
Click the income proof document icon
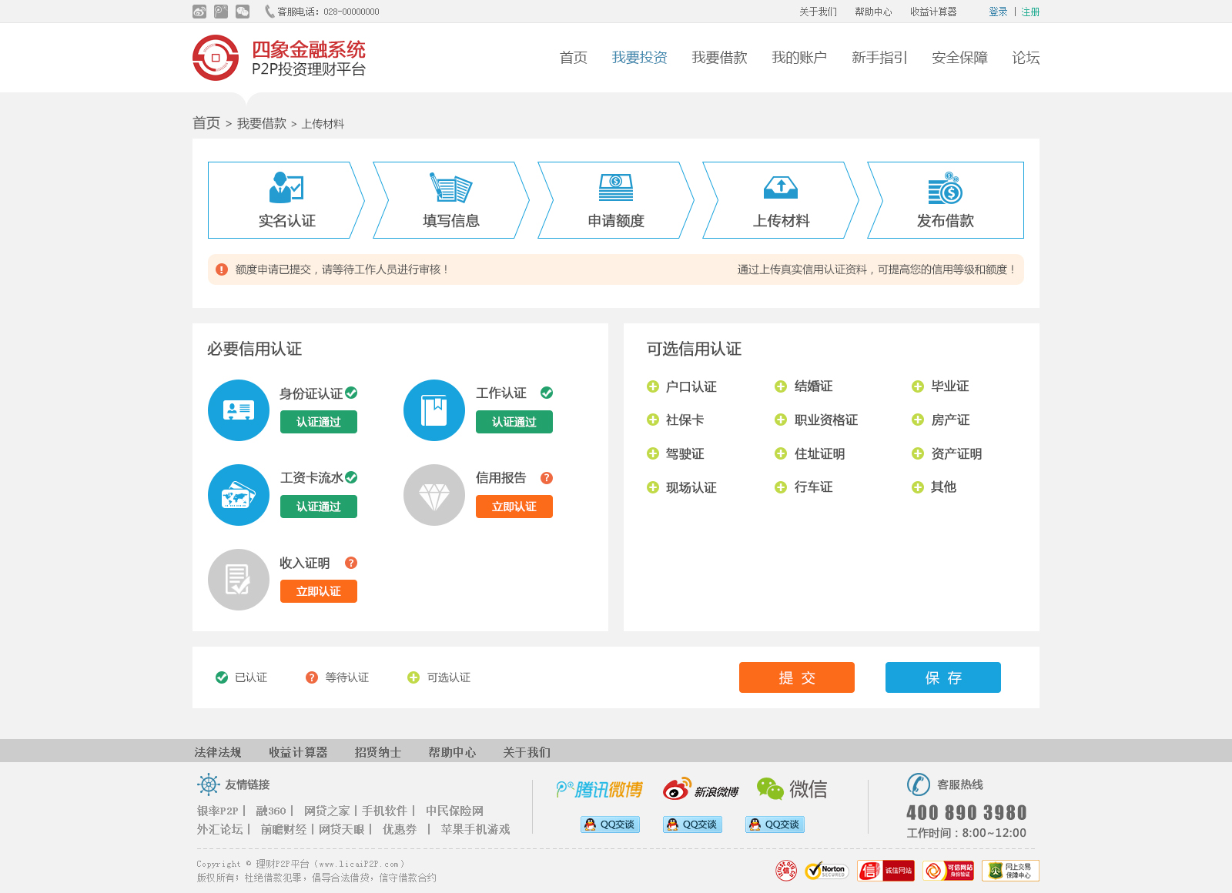pyautogui.click(x=239, y=580)
